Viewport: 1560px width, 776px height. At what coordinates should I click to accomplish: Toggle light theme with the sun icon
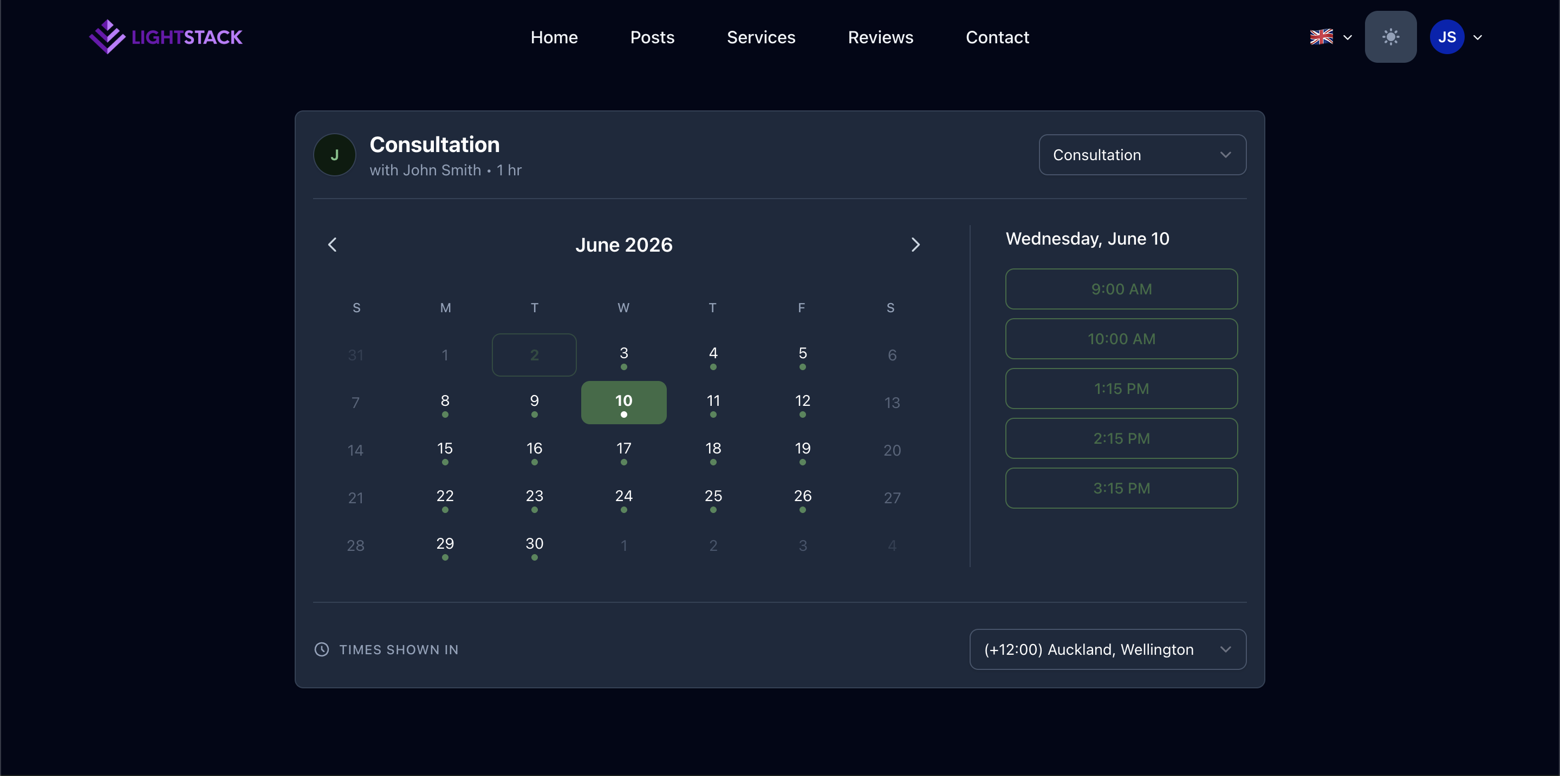tap(1390, 37)
